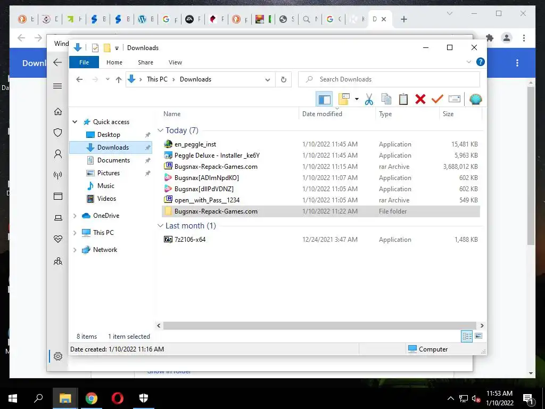Unpin Desktop using its pin icon

click(148, 135)
